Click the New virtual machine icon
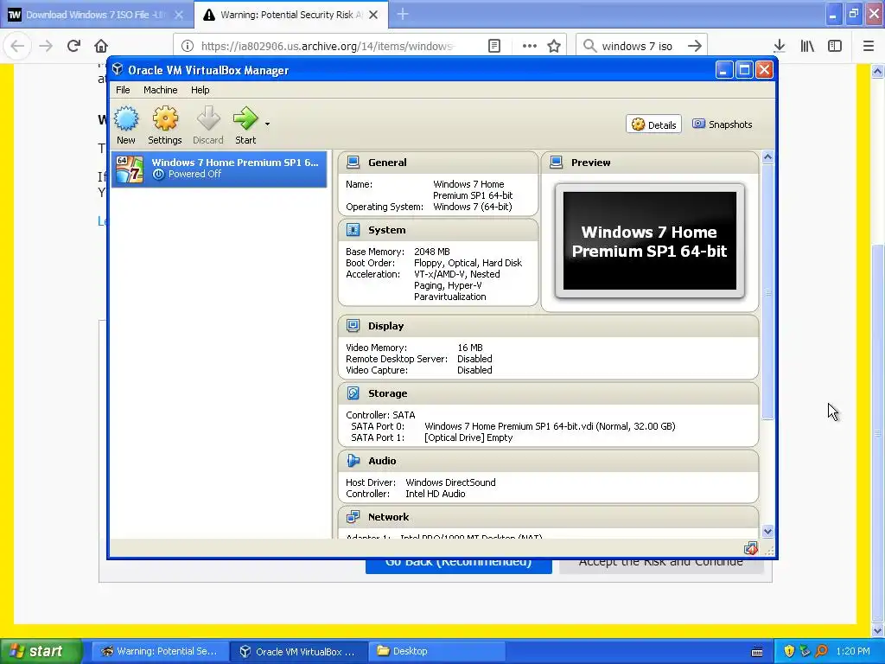Image resolution: width=885 pixels, height=664 pixels. (126, 118)
